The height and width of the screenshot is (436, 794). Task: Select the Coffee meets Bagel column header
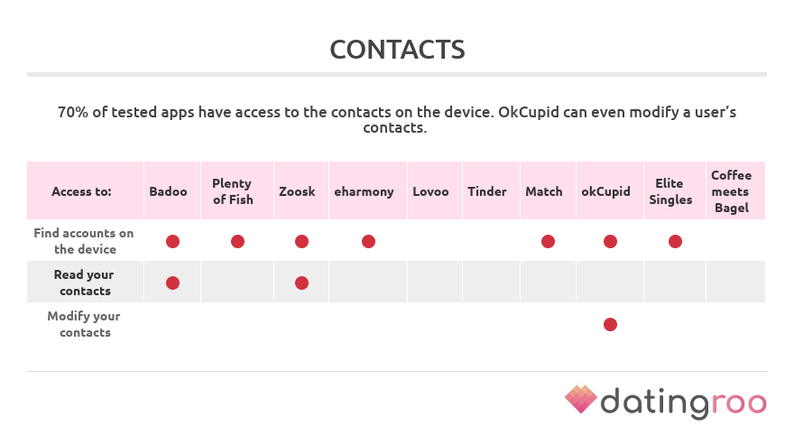click(735, 190)
